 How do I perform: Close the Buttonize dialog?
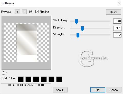[119, 3]
